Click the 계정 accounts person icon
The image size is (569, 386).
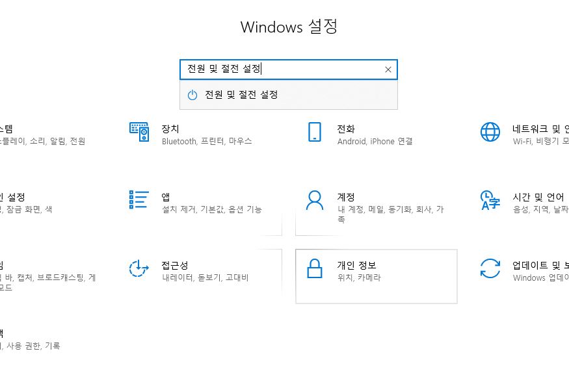click(x=315, y=200)
